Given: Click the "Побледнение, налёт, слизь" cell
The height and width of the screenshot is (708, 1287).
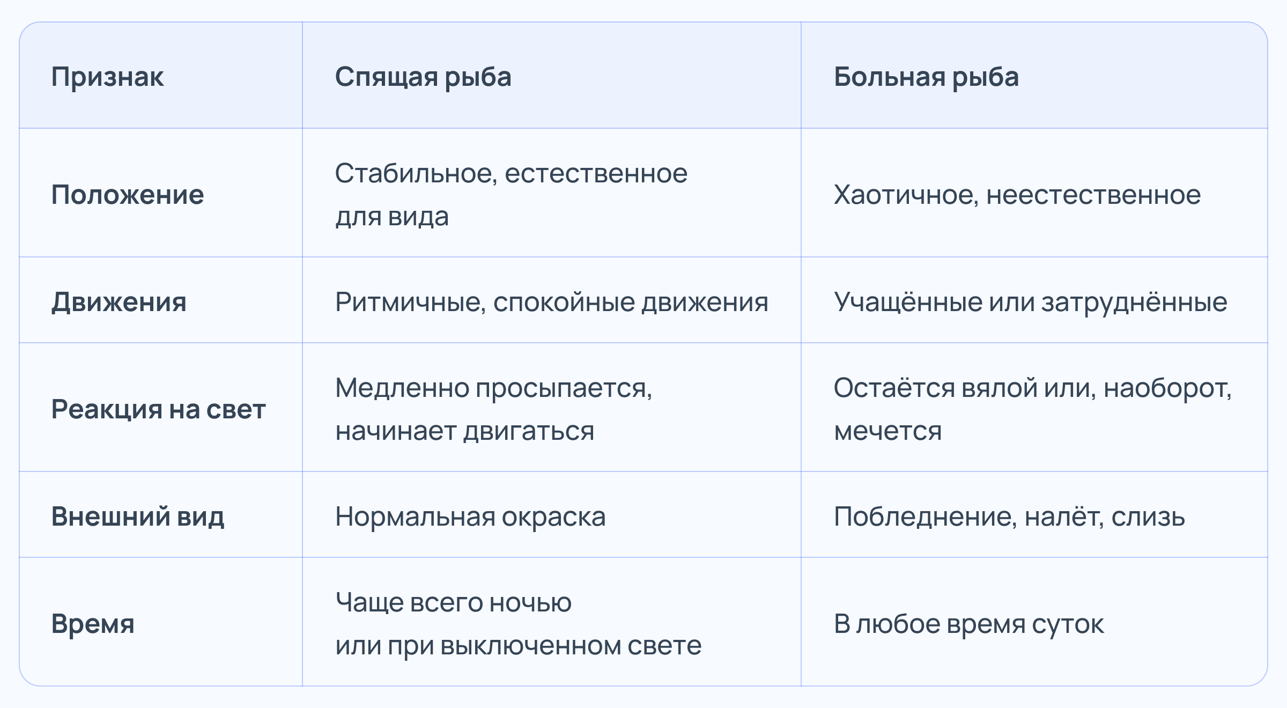Looking at the screenshot, I should (x=1009, y=516).
